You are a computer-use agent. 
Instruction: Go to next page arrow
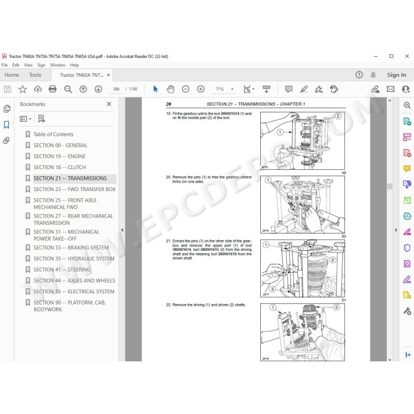point(98,89)
